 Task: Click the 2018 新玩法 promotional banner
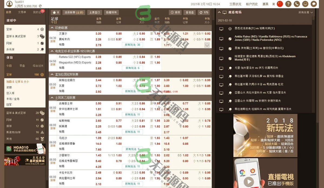coord(265,135)
